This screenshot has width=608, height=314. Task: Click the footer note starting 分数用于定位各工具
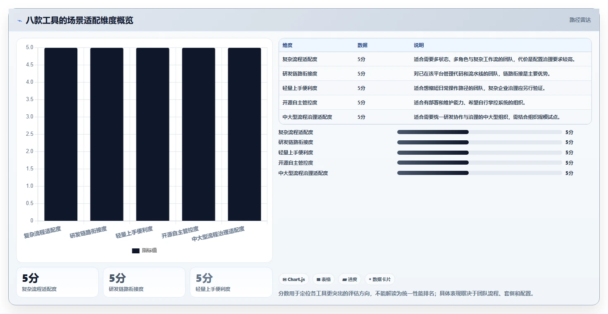click(x=406, y=294)
